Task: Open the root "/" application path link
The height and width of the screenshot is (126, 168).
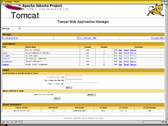Action: point(3,50)
